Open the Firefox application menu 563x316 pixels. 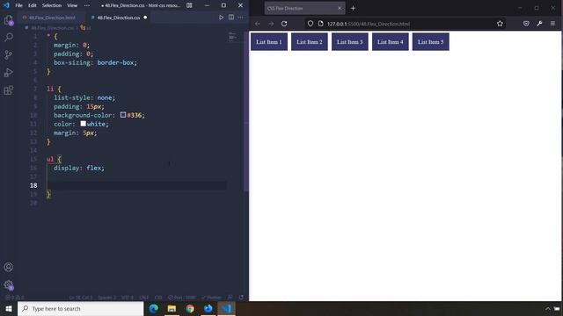click(x=552, y=24)
